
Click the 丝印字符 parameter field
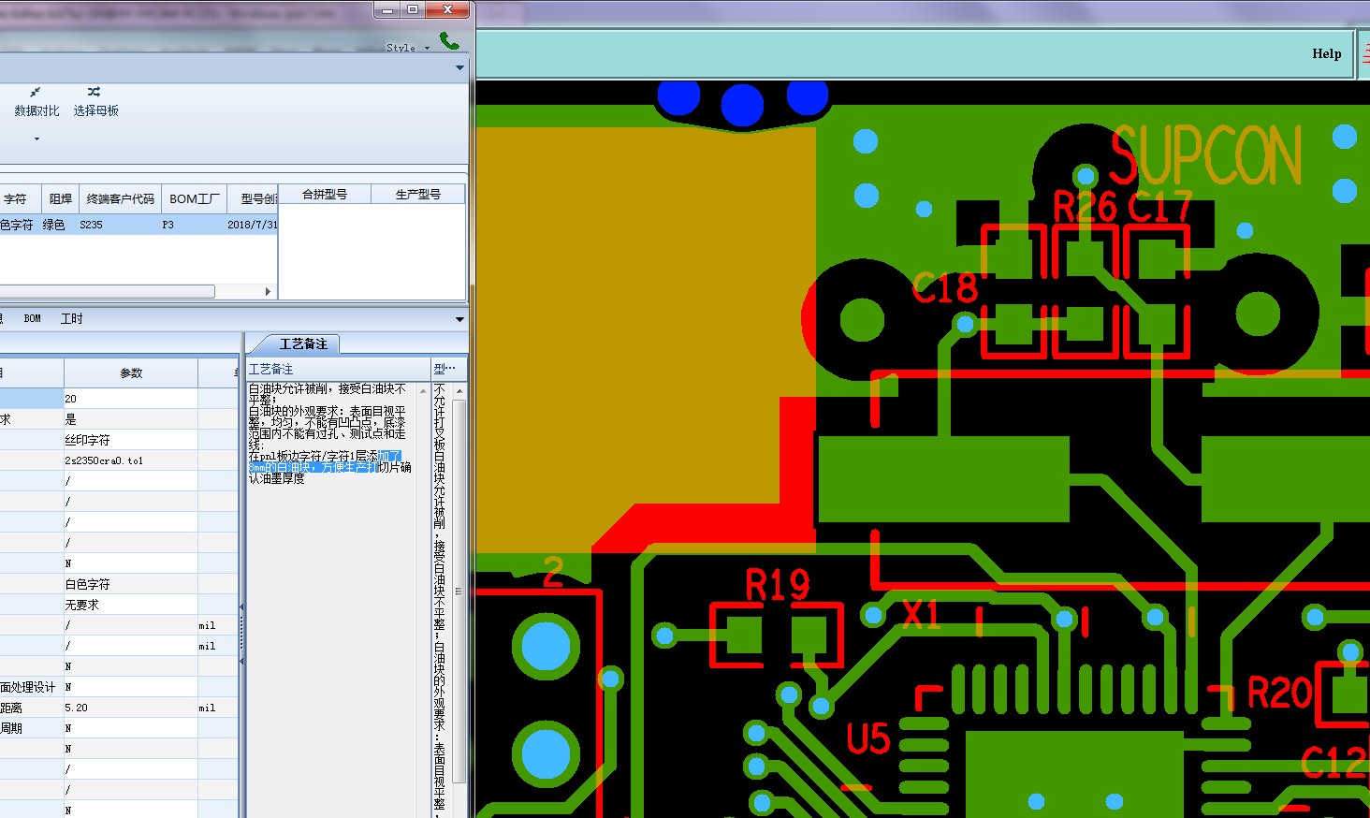pos(131,440)
